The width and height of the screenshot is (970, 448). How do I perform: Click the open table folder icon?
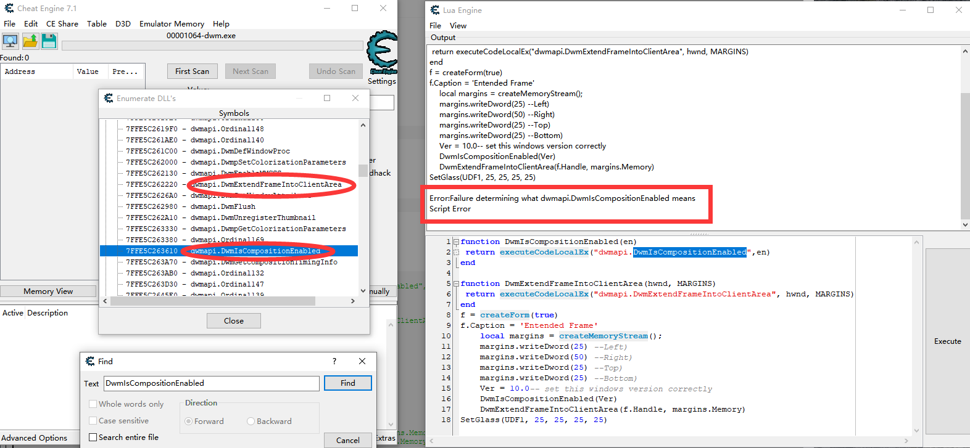(30, 41)
